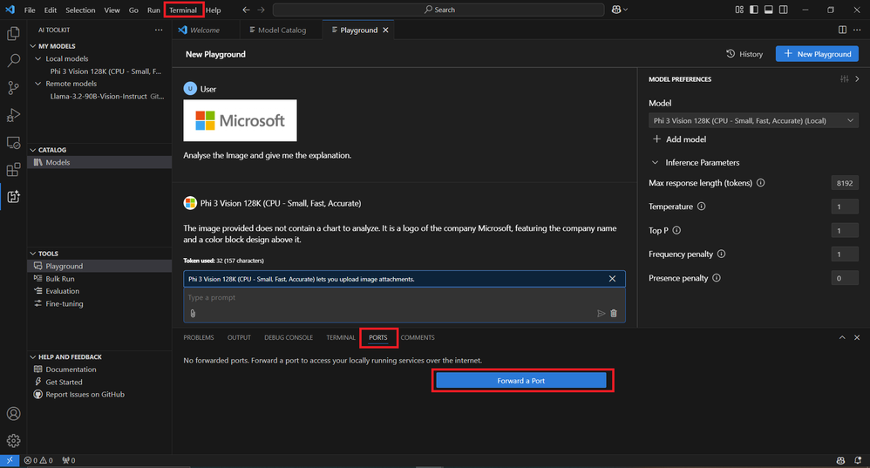Click the send prompt arrow icon

(601, 314)
